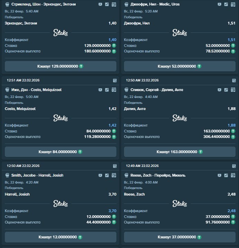This screenshot has width=239, height=248.
Task: Open match Иже, Дэн - Costa, Melquizael
Action: point(36,90)
